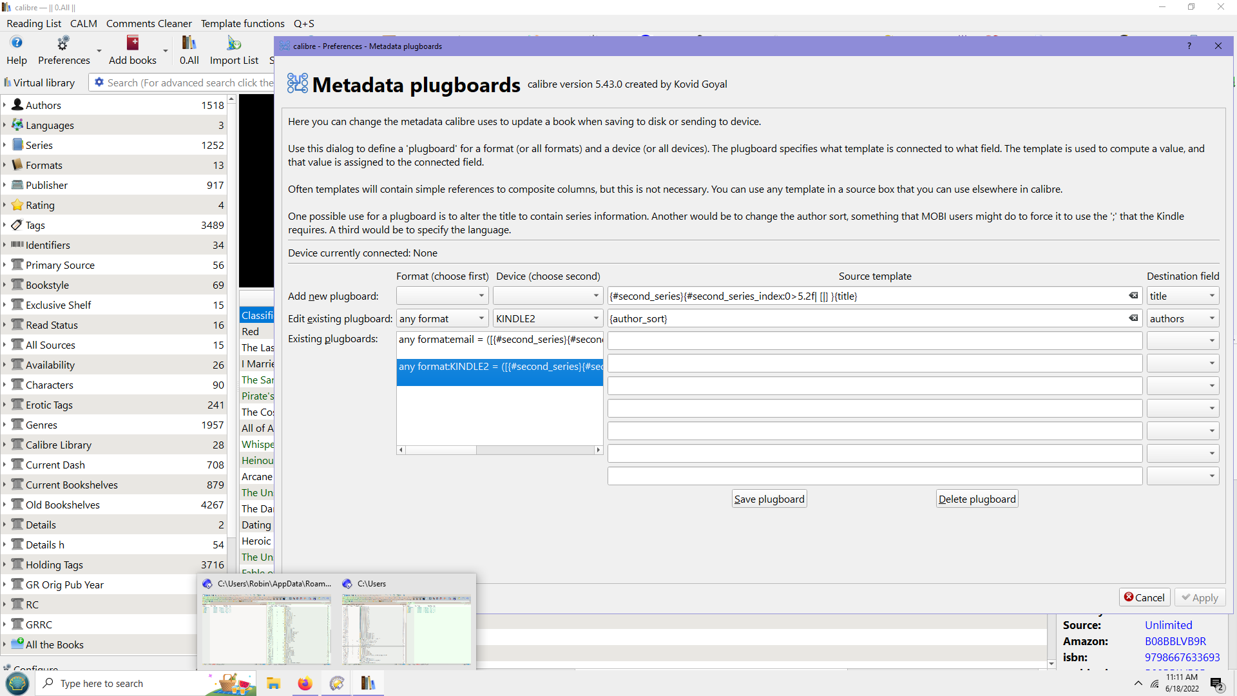Open the new plugboard Device dropdown
This screenshot has height=696, width=1237.
coord(548,296)
